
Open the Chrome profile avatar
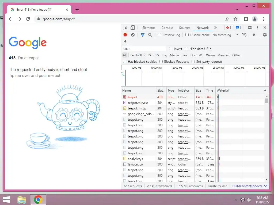click(x=255, y=19)
